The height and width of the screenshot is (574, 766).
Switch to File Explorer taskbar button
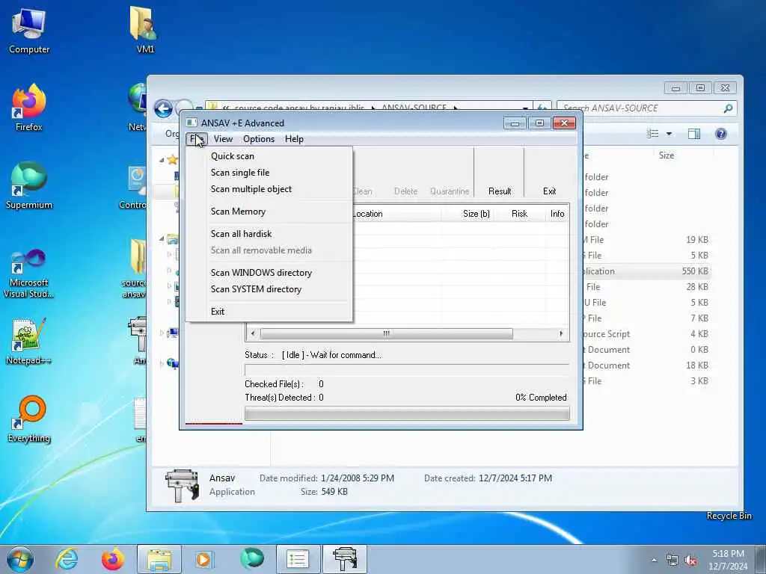[x=159, y=559]
